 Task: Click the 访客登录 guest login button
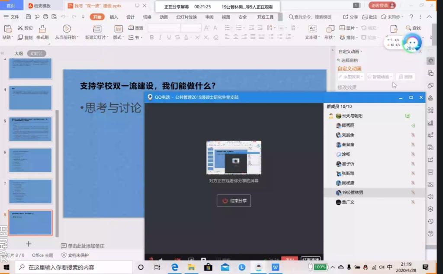point(382,6)
